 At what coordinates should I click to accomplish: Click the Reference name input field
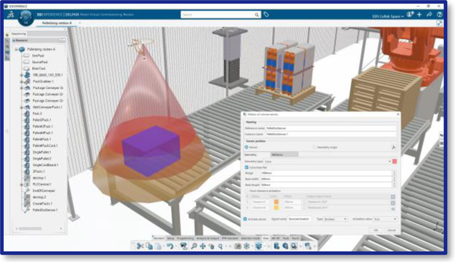click(331, 128)
